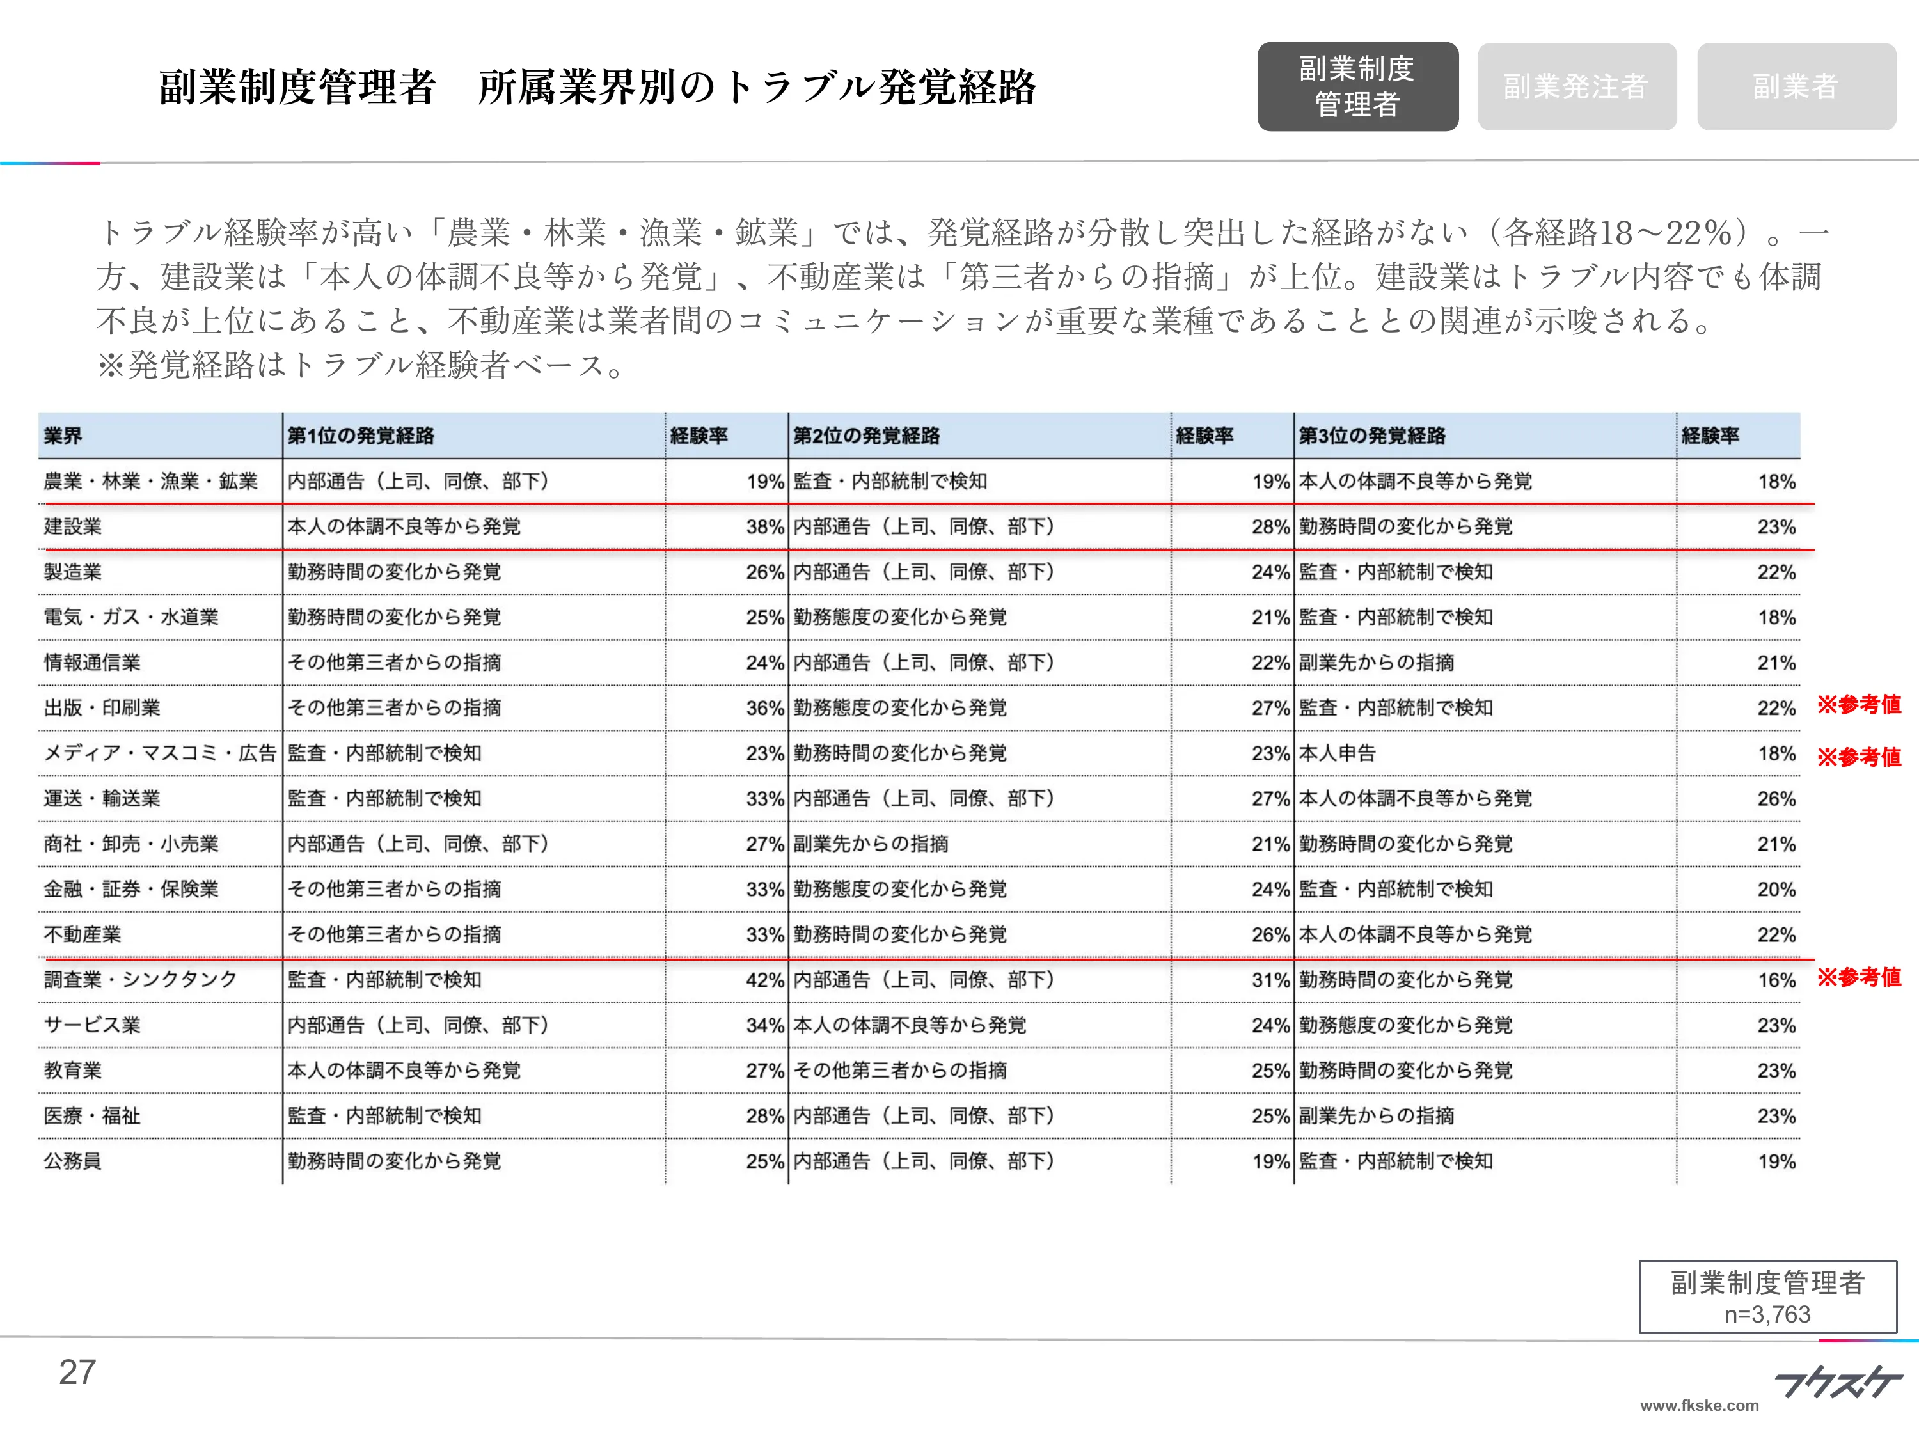Click その他第三者からの指摘 in 教育業 row
Image resolution: width=1919 pixels, height=1439 pixels.
point(901,1071)
